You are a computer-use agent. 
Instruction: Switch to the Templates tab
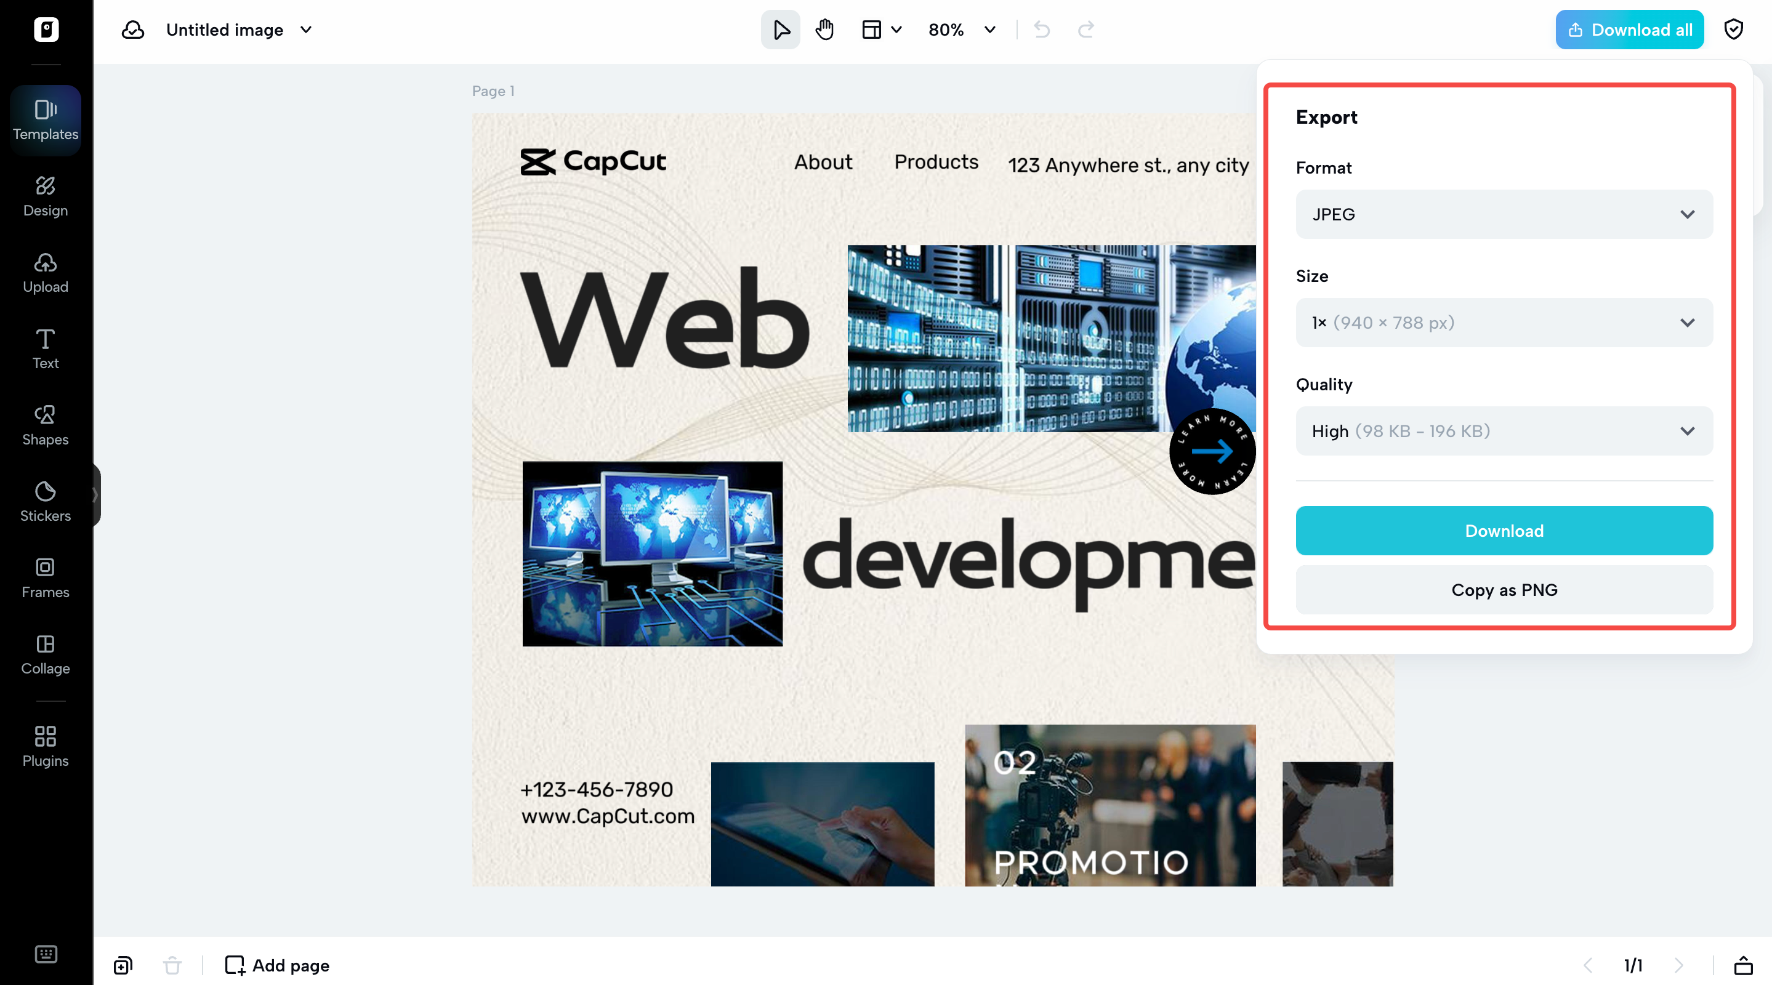[x=46, y=119]
